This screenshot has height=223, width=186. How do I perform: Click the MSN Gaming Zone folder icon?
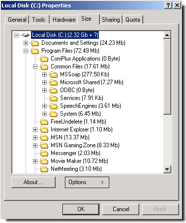coord(44,146)
